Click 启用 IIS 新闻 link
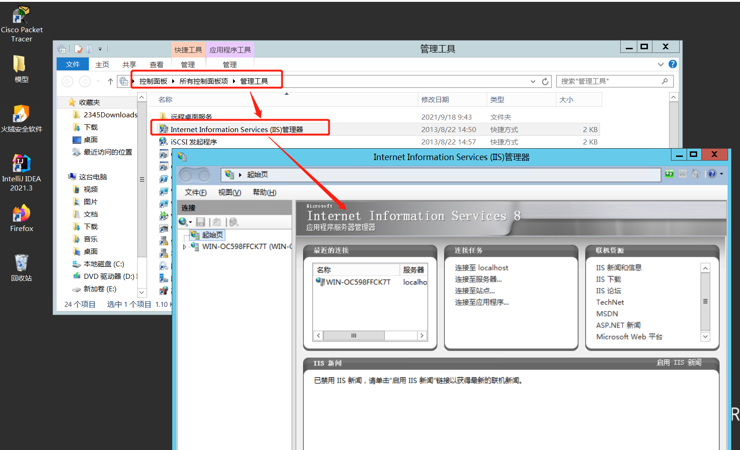The image size is (740, 450). point(679,363)
